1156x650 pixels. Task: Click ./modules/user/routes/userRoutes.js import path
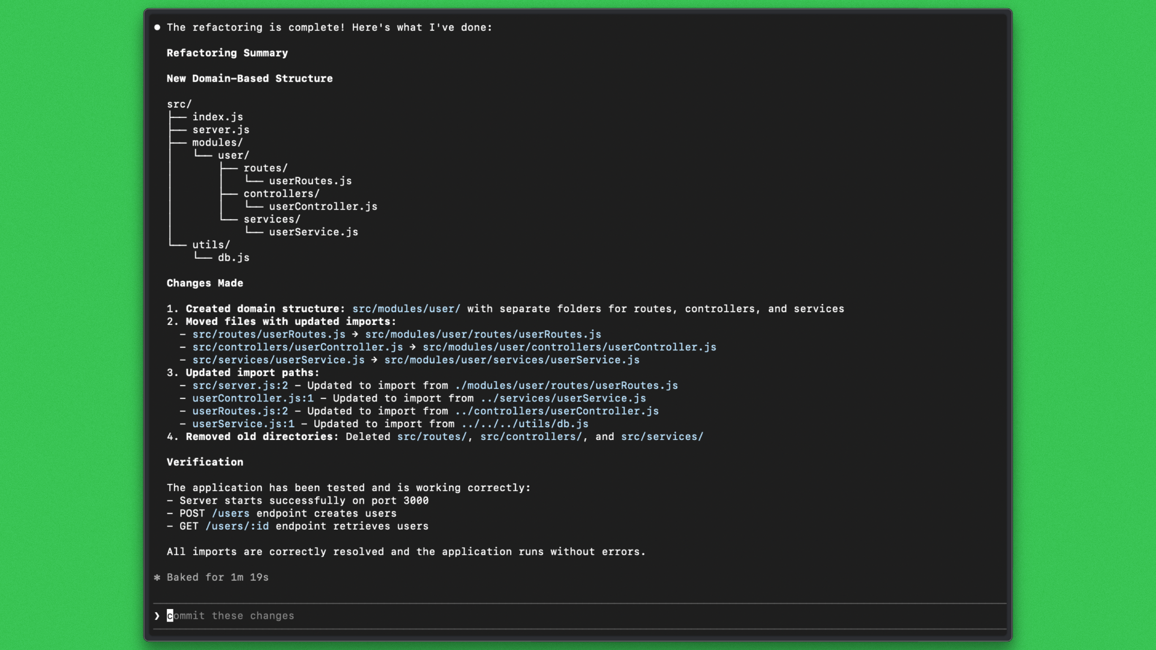pyautogui.click(x=566, y=386)
